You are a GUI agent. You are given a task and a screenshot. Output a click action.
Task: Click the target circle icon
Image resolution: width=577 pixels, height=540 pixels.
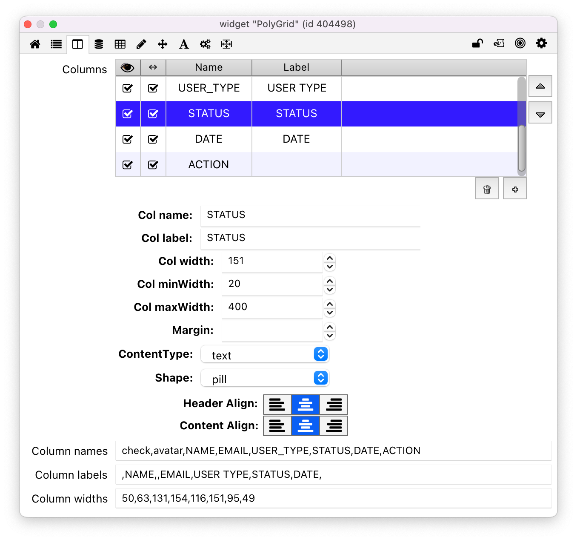[520, 43]
